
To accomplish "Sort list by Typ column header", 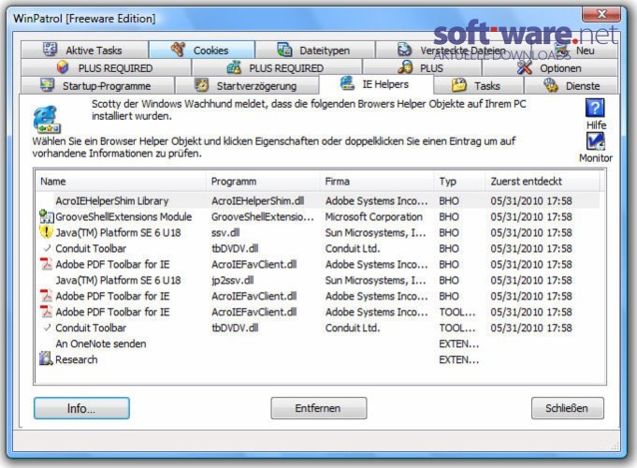I will (460, 182).
